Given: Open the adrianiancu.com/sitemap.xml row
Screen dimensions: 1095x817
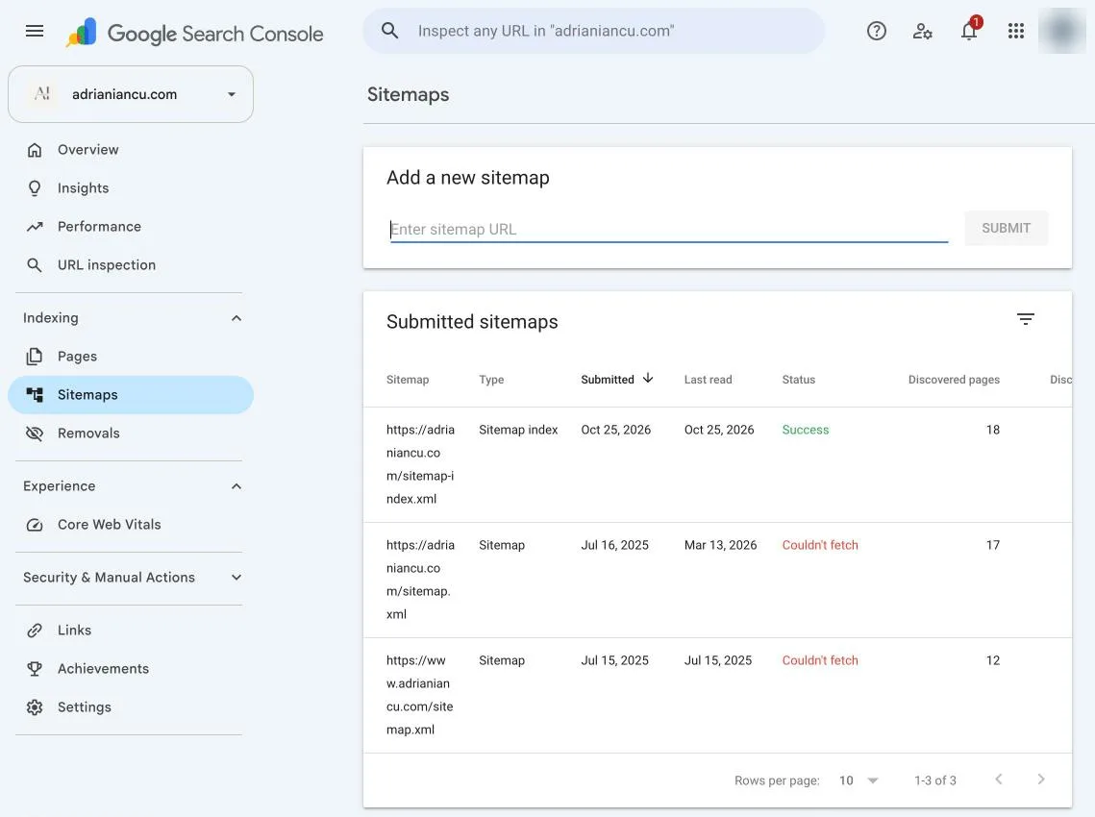Looking at the screenshot, I should (x=717, y=580).
